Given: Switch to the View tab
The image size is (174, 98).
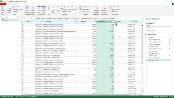Looking at the screenshot, I should coord(34,4).
